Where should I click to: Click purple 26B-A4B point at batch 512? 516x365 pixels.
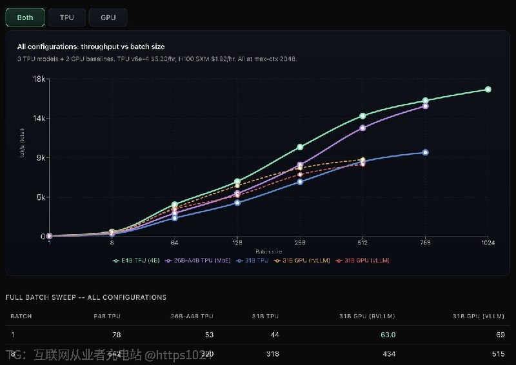pyautogui.click(x=362, y=128)
